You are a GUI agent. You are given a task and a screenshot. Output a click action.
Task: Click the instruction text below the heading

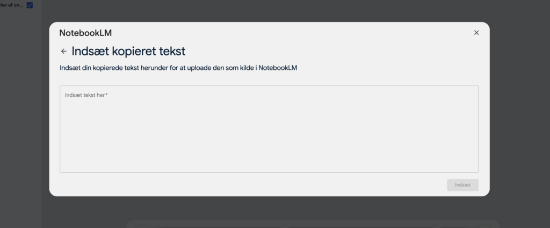click(x=178, y=68)
